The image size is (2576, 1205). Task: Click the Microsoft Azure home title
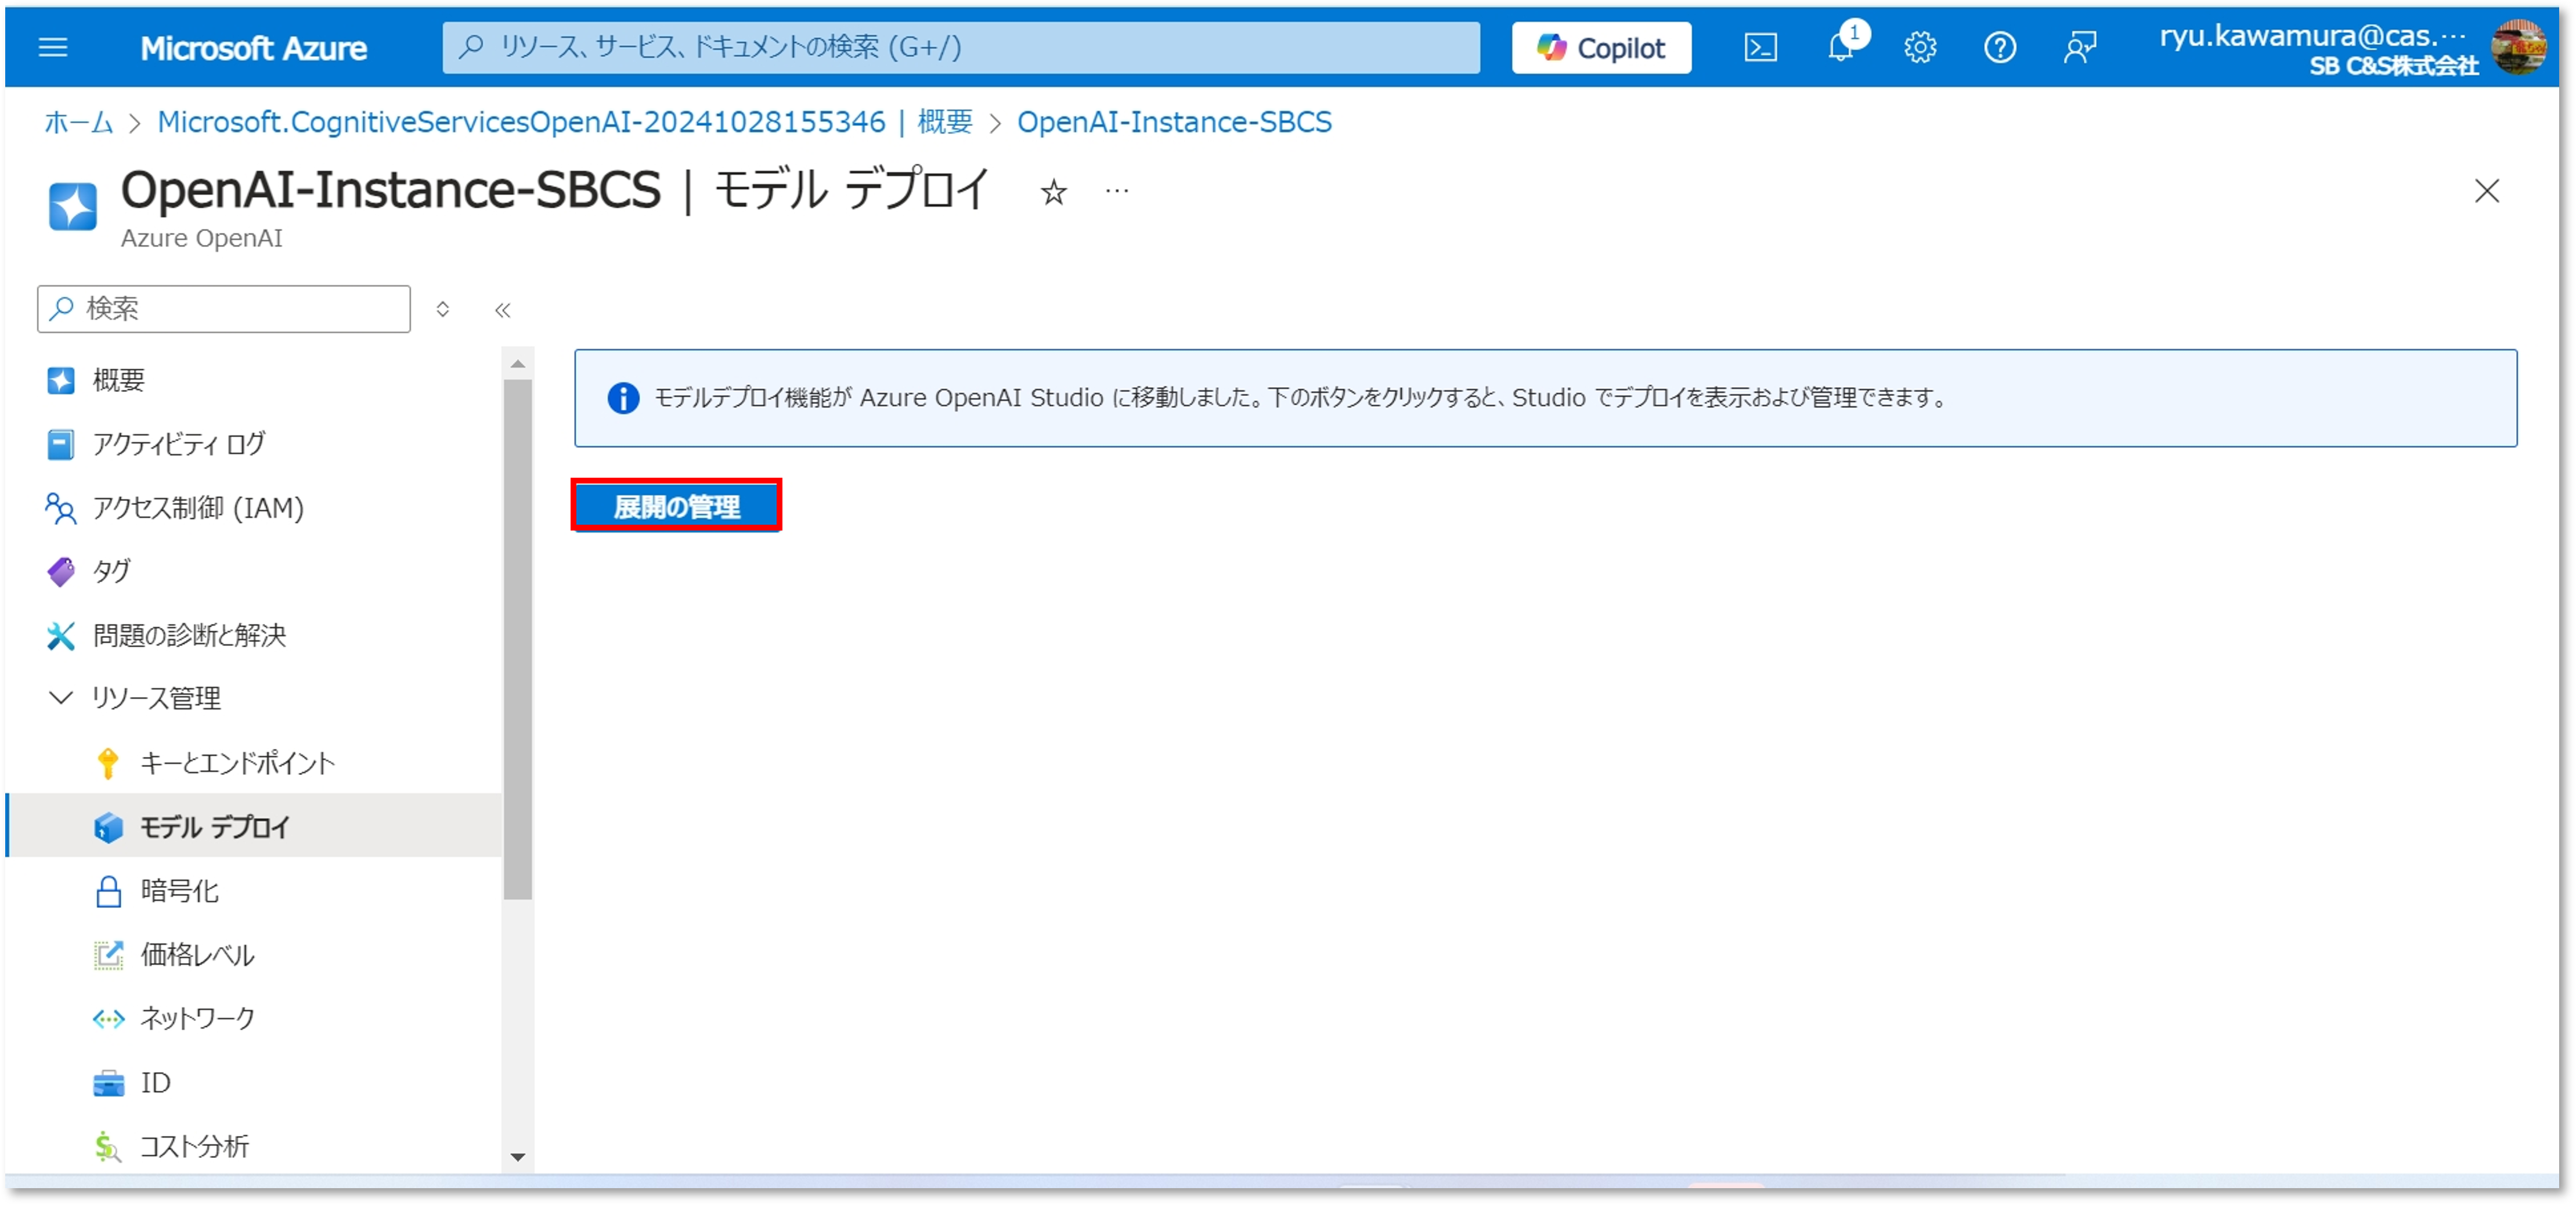point(253,47)
